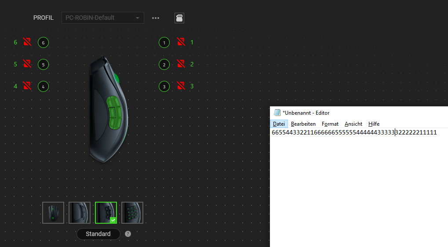Click the disabled icon beside button 2

click(181, 64)
